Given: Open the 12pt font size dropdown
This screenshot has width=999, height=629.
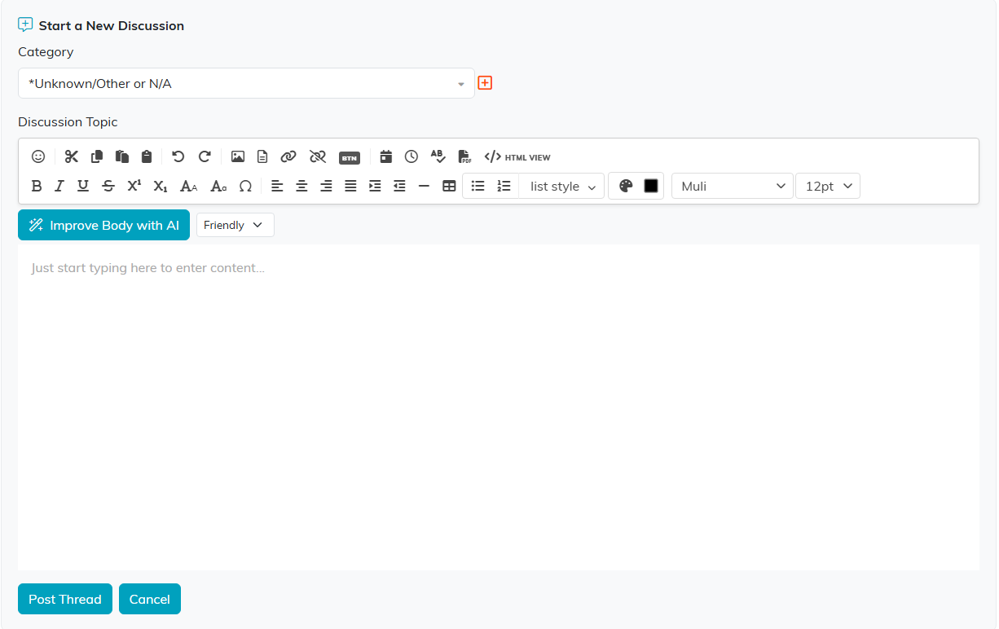Looking at the screenshot, I should (828, 186).
